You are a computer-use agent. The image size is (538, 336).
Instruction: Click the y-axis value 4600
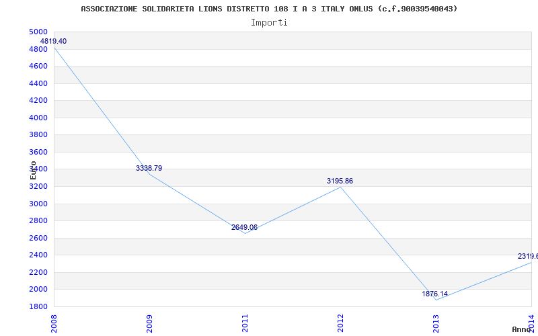click(38, 66)
